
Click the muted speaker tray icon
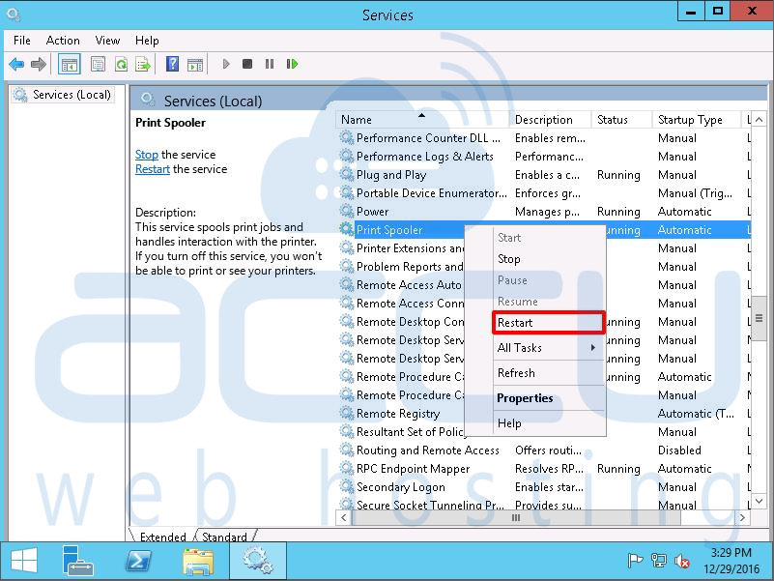coord(682,561)
